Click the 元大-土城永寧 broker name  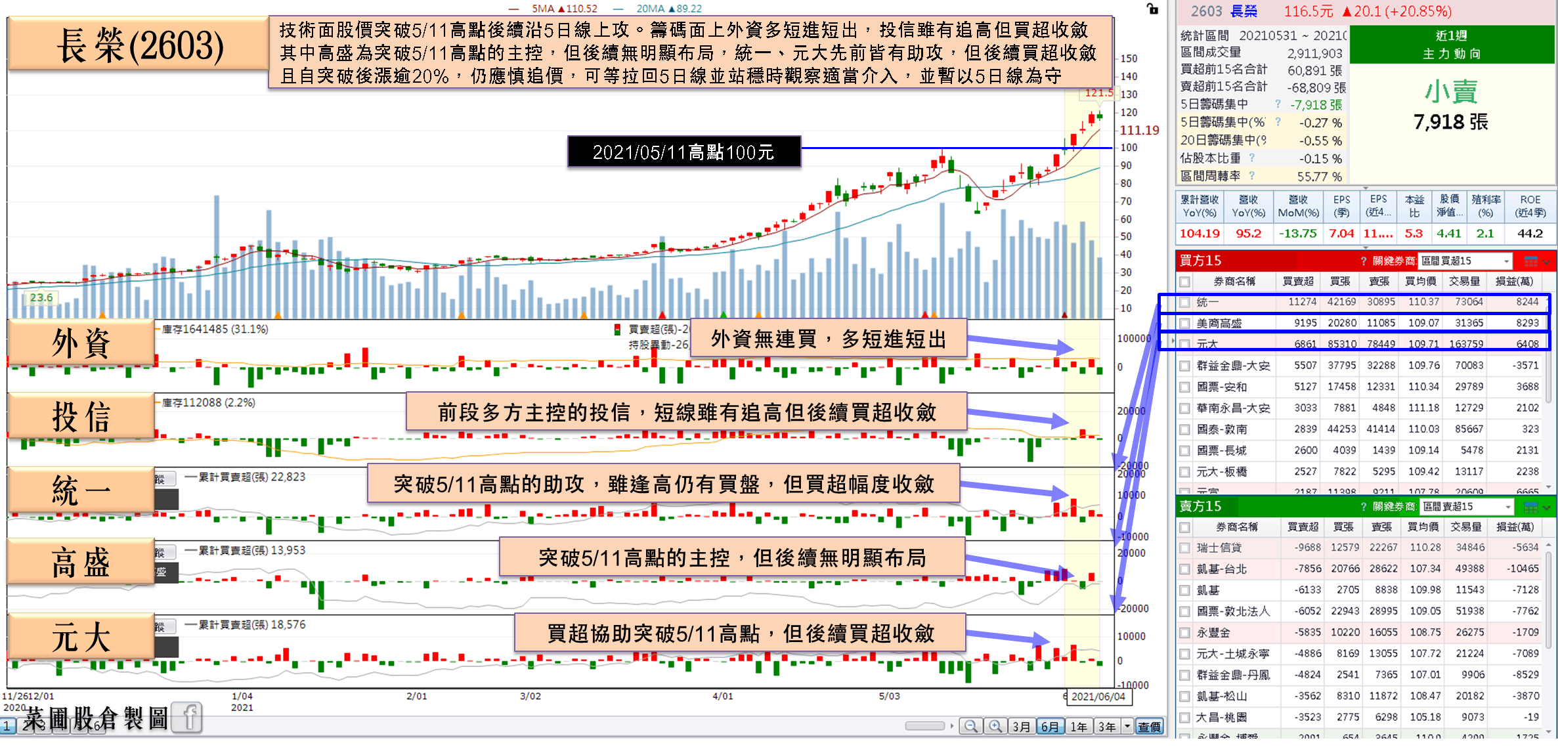(x=1233, y=654)
